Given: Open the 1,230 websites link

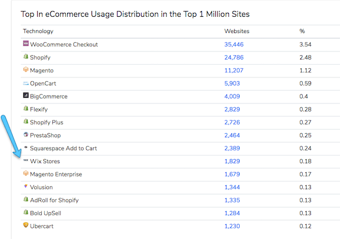Looking at the screenshot, I should point(232,226).
